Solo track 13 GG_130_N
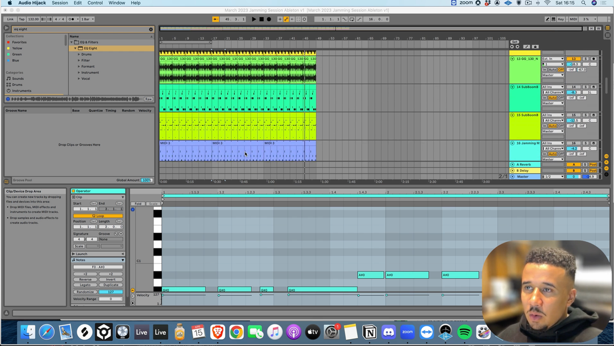The height and width of the screenshot is (346, 614). click(x=586, y=59)
